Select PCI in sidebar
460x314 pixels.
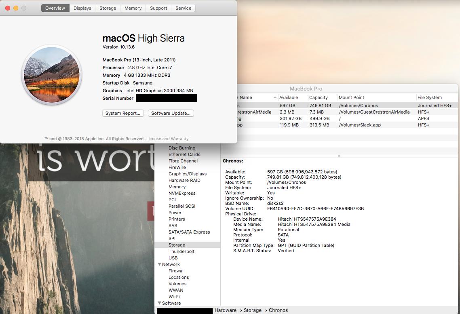tap(172, 199)
